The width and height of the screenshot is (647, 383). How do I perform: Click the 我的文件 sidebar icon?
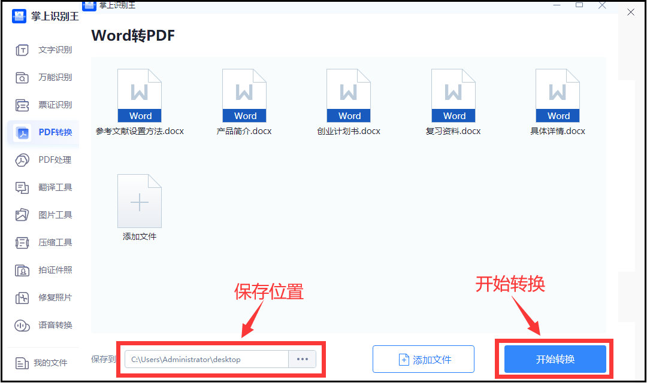point(22,363)
